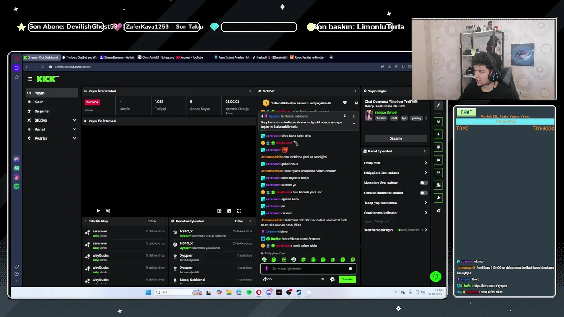Click the green KICK logo
This screenshot has width=564, height=317.
47,79
